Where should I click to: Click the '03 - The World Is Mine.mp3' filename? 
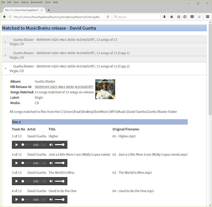point(132,172)
